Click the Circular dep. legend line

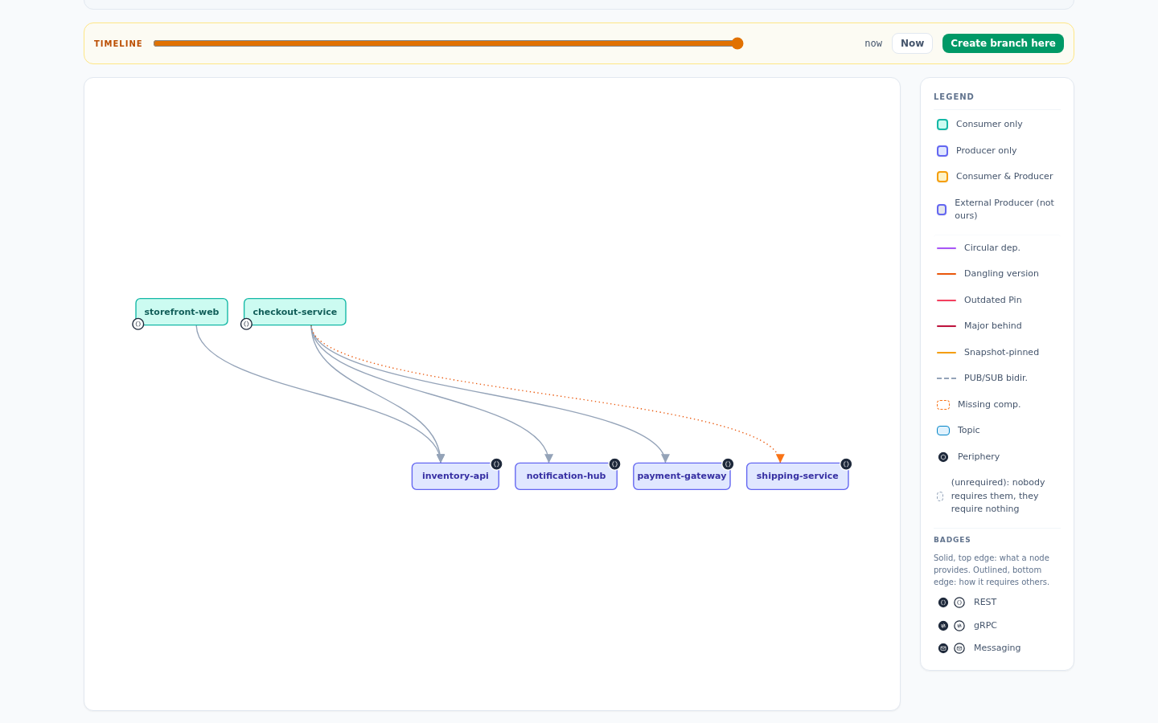pos(947,248)
